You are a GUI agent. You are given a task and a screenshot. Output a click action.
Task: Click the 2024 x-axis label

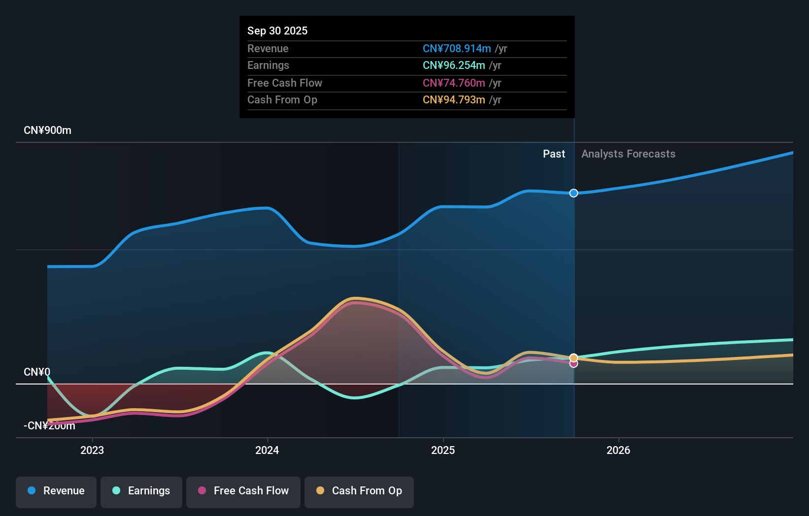point(267,450)
